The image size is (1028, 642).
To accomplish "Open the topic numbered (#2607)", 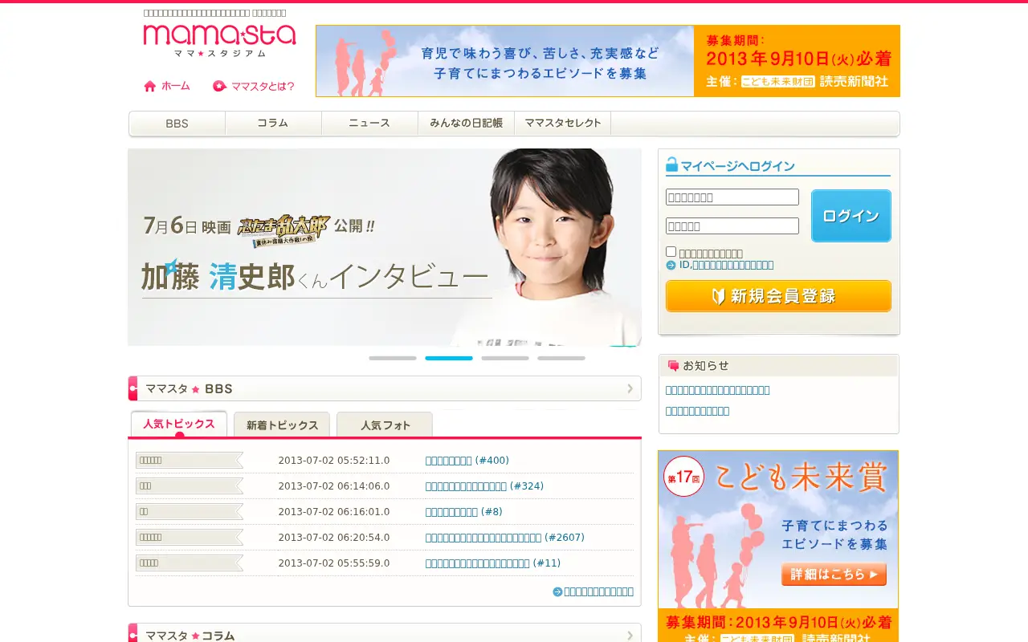I will (x=505, y=538).
